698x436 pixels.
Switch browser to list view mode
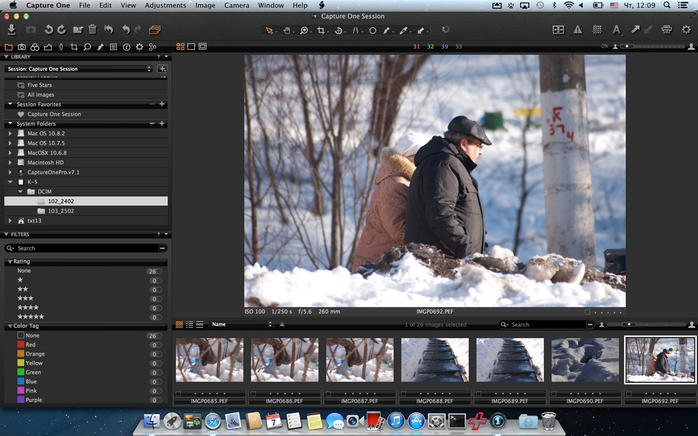pos(189,324)
